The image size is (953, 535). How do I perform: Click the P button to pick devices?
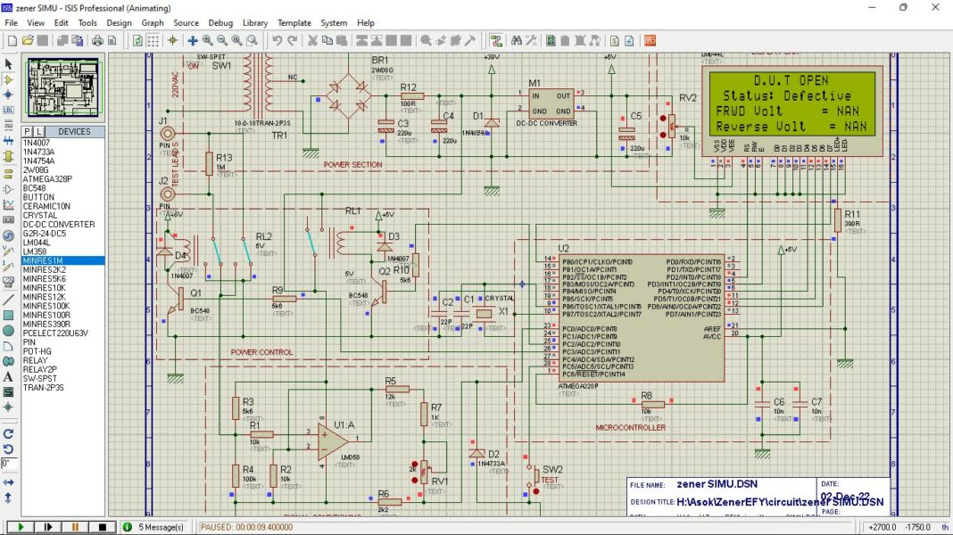point(27,131)
